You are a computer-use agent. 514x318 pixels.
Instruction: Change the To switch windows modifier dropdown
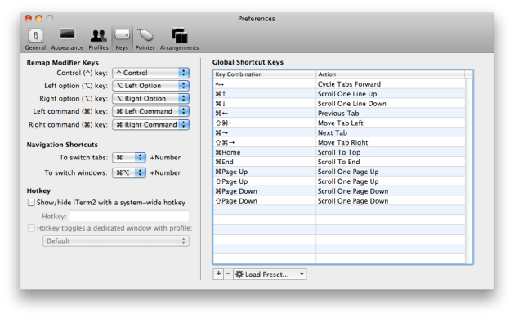tap(129, 172)
